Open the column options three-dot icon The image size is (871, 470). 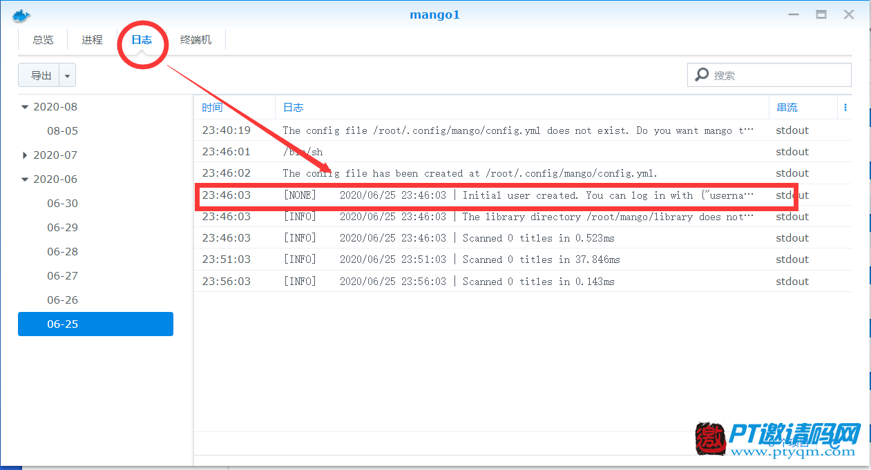coord(845,108)
